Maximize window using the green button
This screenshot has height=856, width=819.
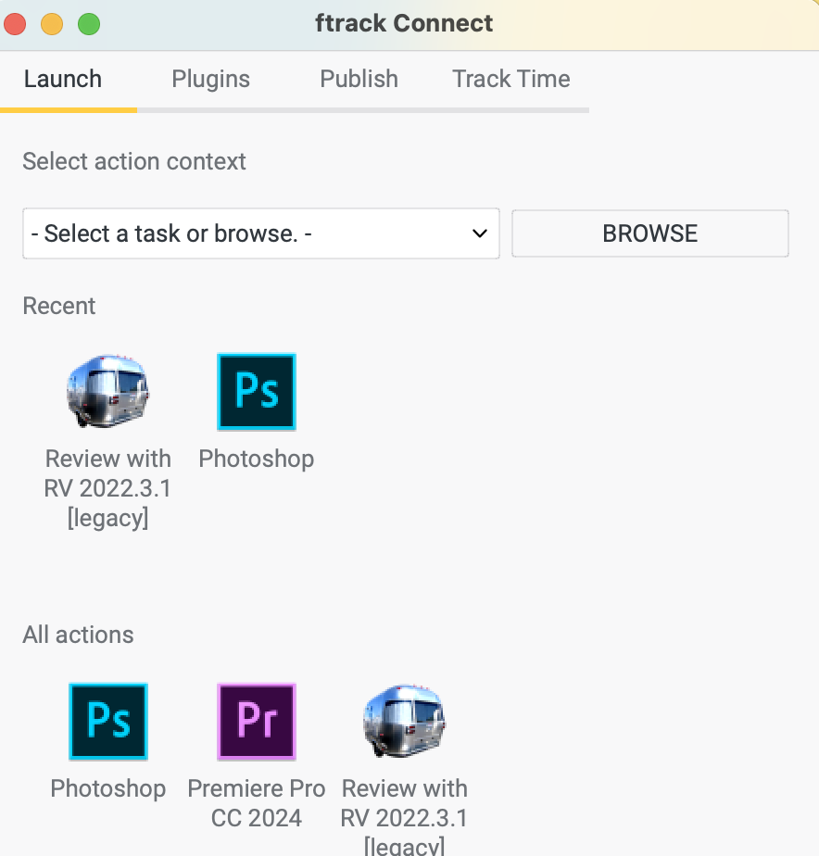(x=89, y=24)
